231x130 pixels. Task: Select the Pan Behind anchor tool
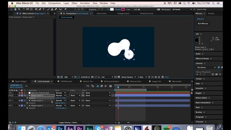tap(31, 9)
